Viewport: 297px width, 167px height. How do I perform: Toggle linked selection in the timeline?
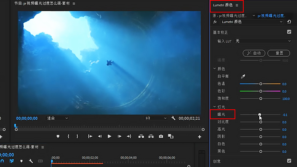pyautogui.click(x=12, y=161)
